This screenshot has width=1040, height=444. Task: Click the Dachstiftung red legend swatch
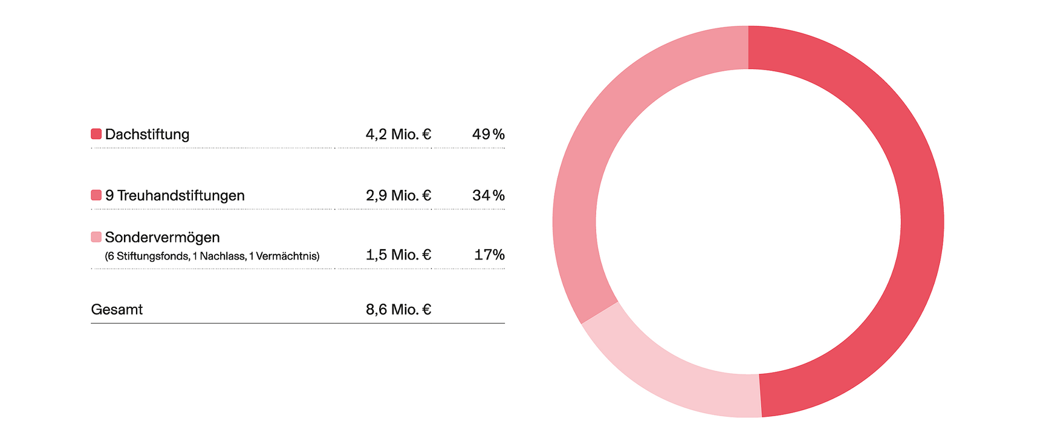[96, 134]
